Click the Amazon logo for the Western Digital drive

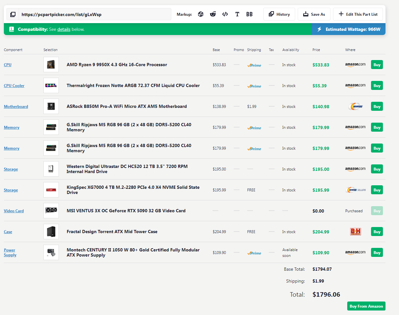pos(355,169)
